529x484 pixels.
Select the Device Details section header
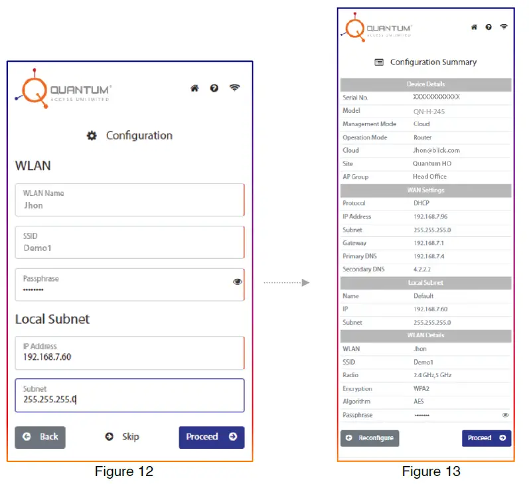[x=425, y=84]
